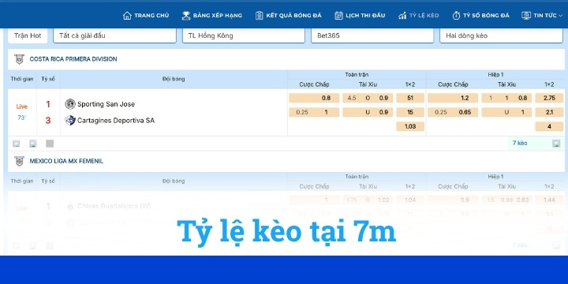
Task: Click the Bảng Xếp Hạng trophy icon
Action: (x=186, y=16)
